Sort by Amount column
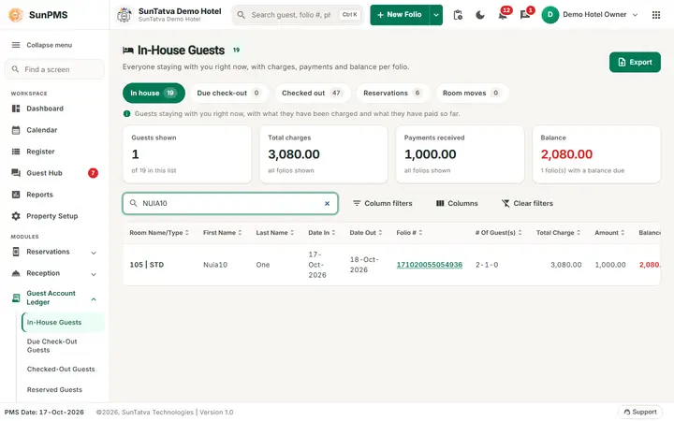Screen dimensions: 674x421 (610, 232)
